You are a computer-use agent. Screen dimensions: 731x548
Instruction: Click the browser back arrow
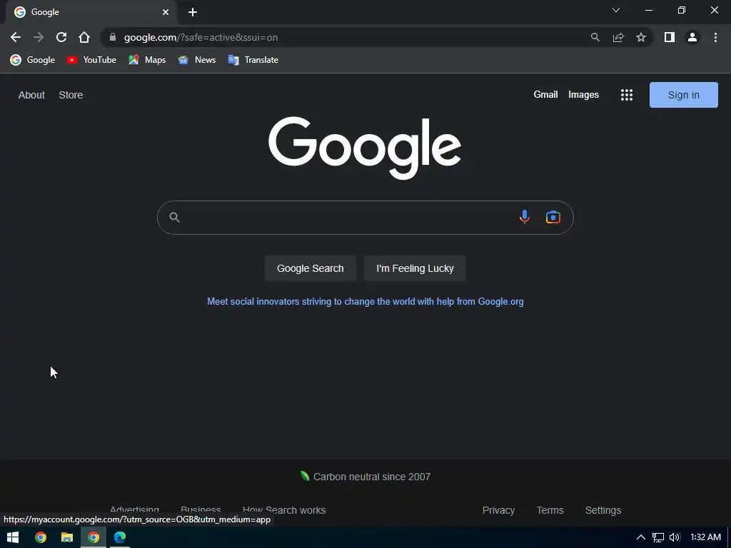(16, 37)
